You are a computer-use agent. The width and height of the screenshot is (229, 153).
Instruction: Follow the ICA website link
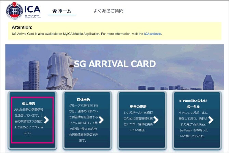[152, 34]
